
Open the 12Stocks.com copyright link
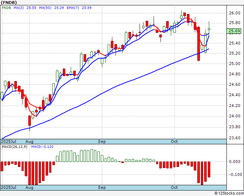click(229, 193)
